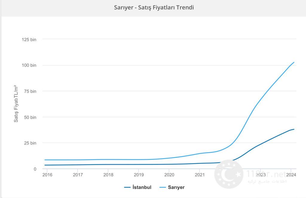Click the end point of the İstanbul line
Viewport: 306px width, 198px height.
(x=294, y=129)
